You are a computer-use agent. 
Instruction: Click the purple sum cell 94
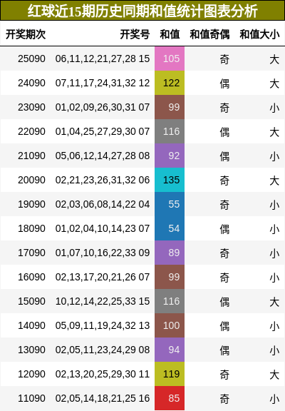click(170, 350)
